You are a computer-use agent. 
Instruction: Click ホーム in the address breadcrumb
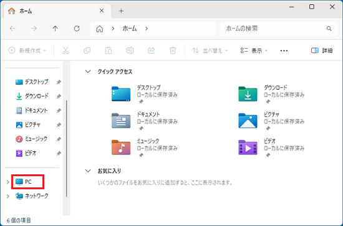tap(130, 29)
